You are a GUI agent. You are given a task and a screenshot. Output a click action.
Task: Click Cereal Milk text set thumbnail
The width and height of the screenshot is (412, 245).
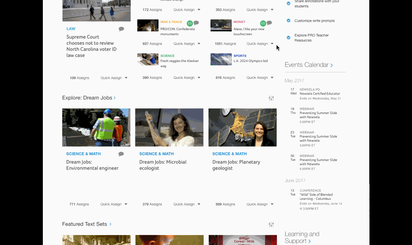(243, 240)
